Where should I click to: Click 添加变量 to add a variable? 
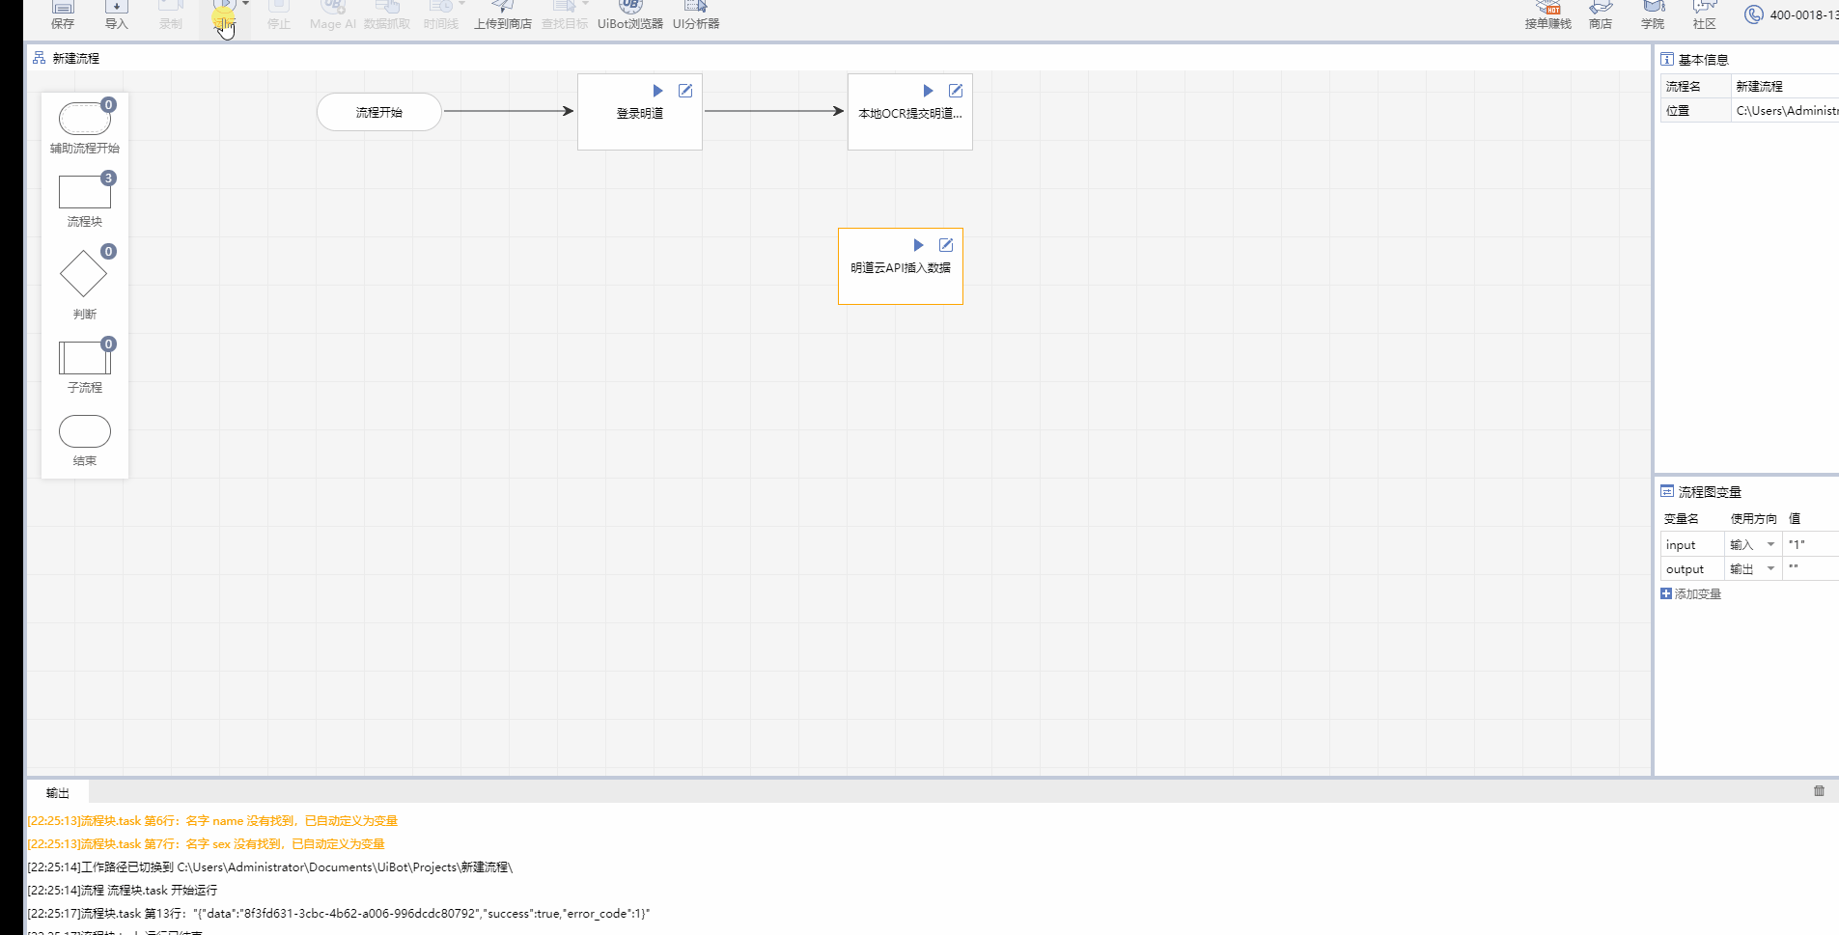(1691, 593)
